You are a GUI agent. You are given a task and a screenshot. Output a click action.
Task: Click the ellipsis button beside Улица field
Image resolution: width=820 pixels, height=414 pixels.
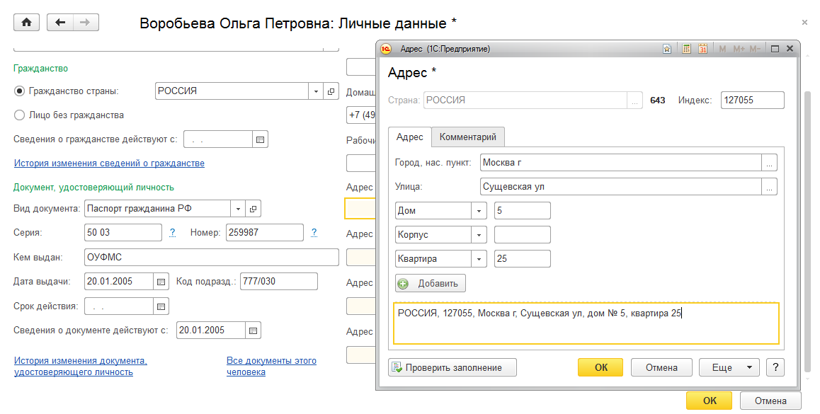[x=770, y=187]
